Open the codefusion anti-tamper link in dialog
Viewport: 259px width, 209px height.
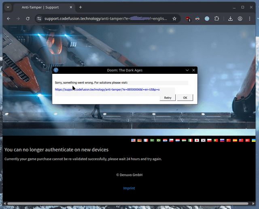click(x=107, y=90)
